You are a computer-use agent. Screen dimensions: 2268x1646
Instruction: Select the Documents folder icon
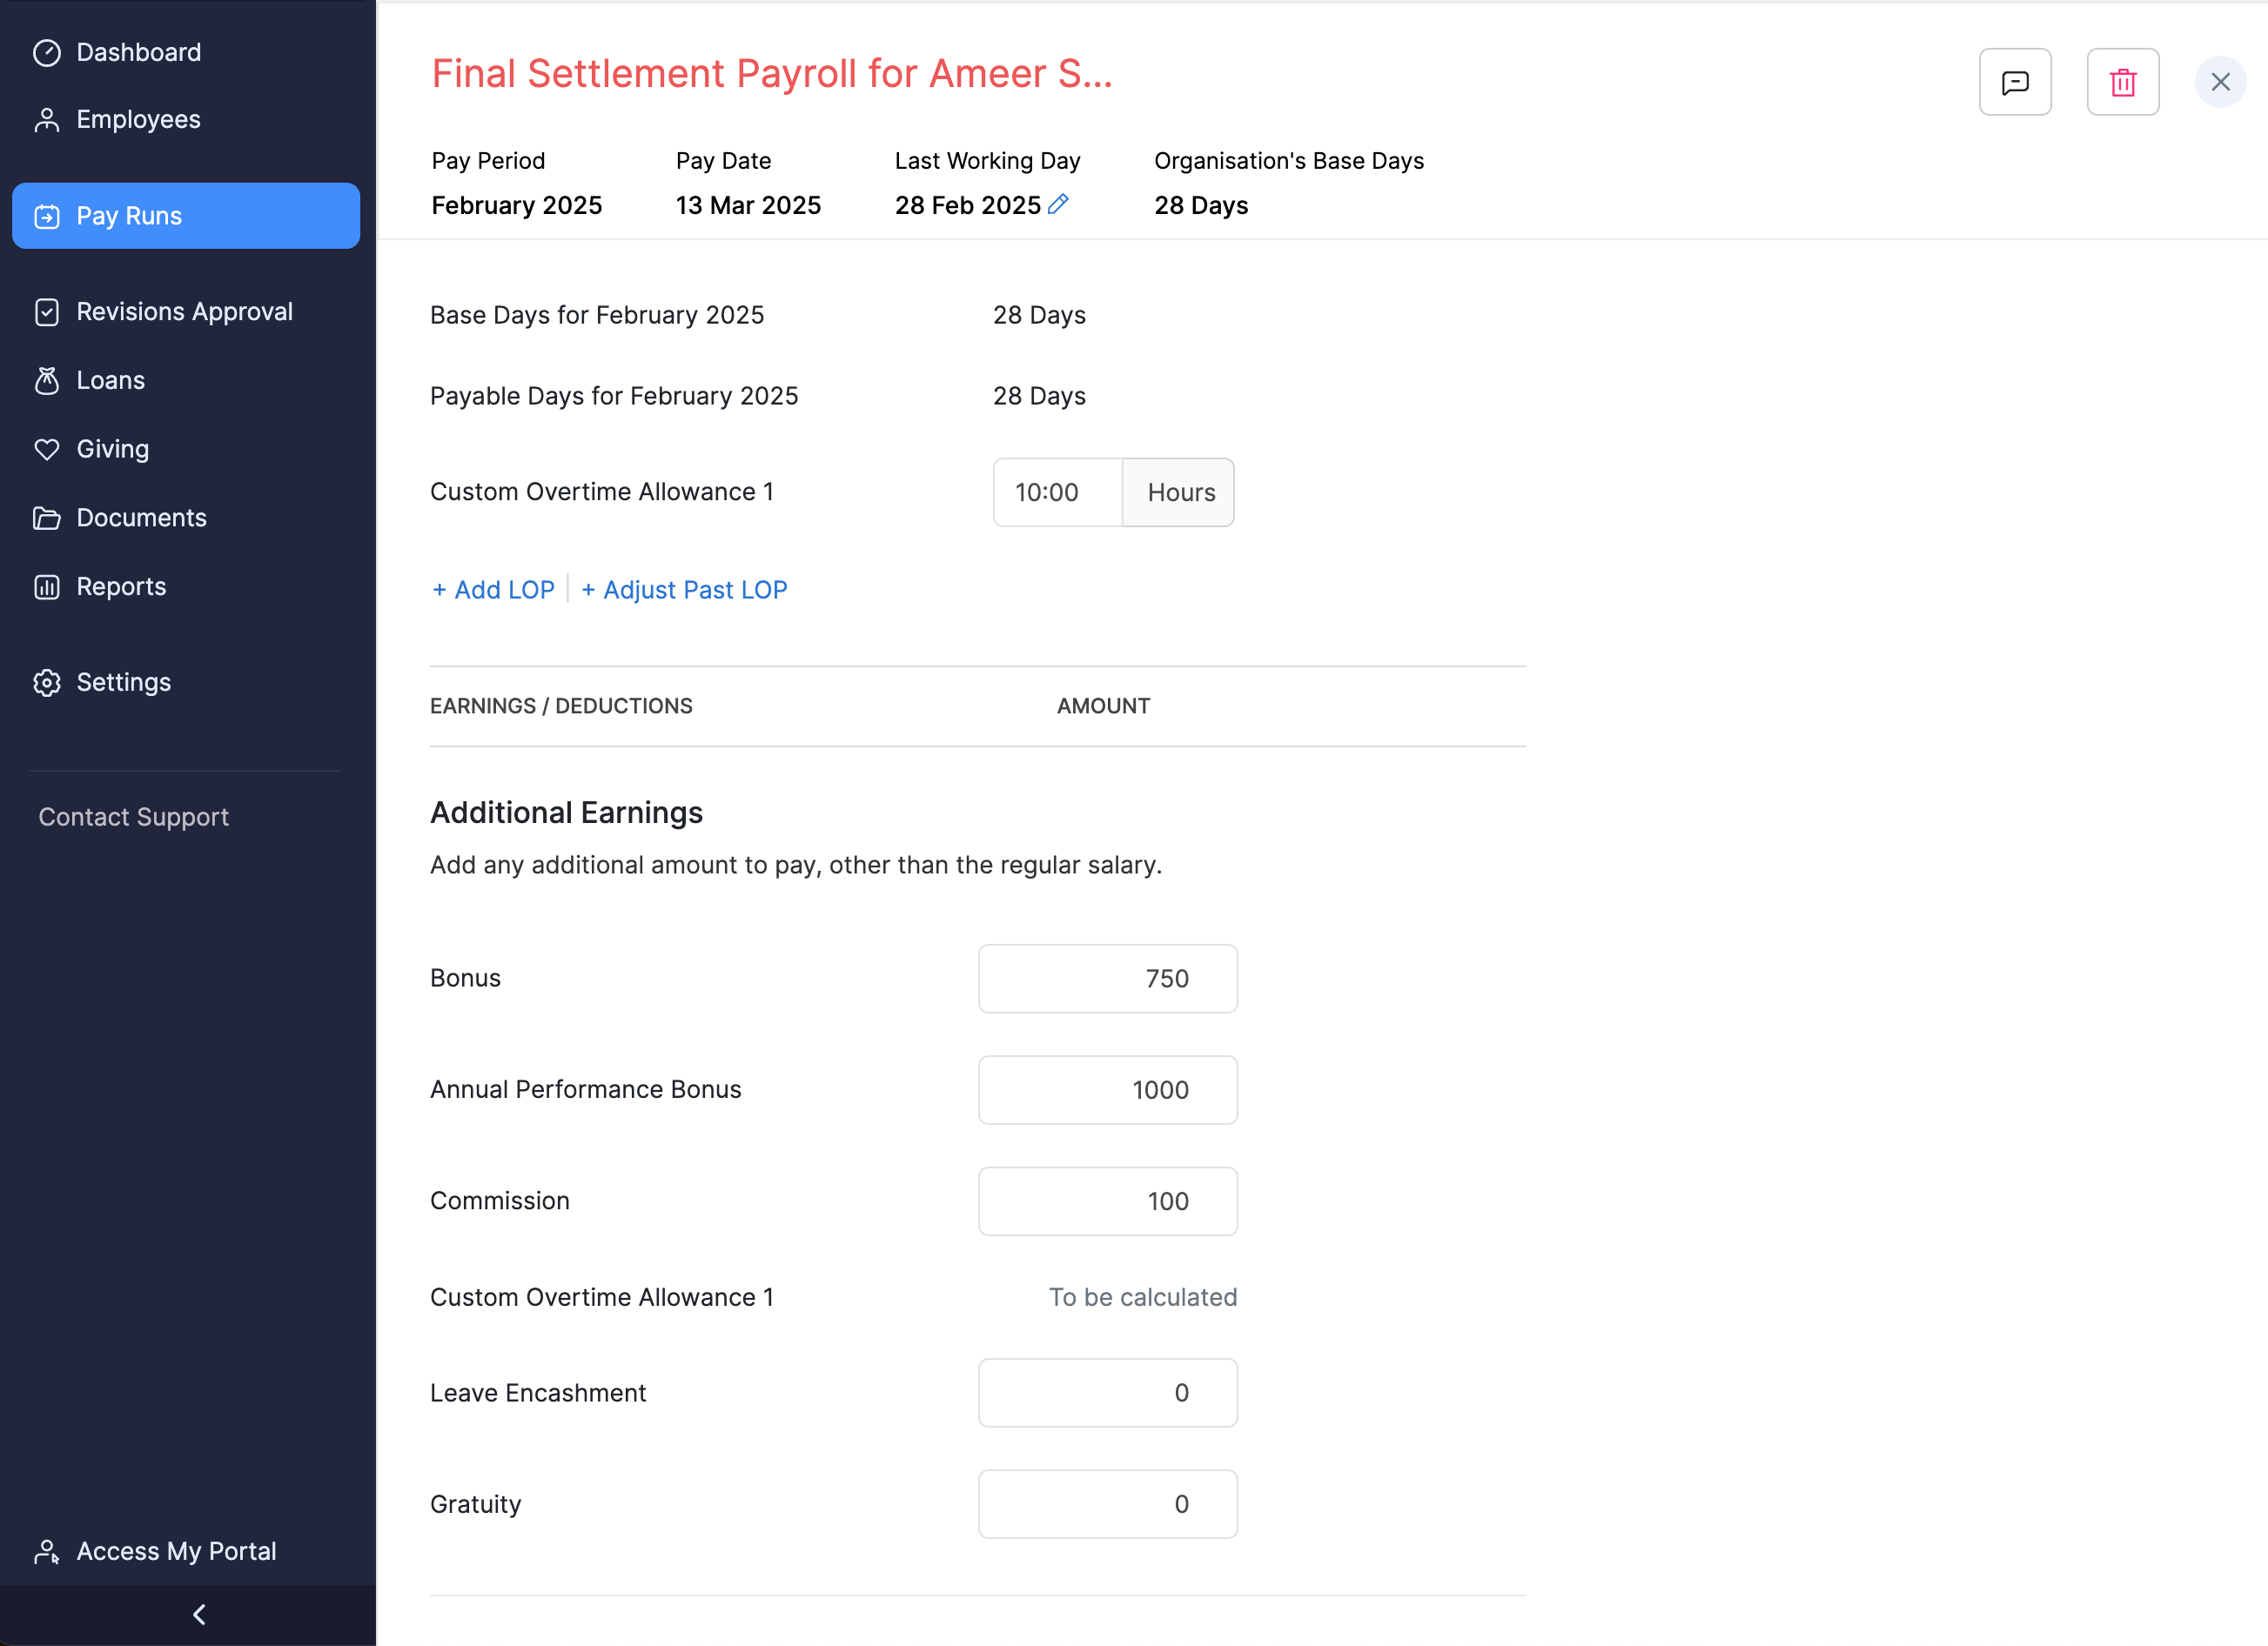[46, 517]
